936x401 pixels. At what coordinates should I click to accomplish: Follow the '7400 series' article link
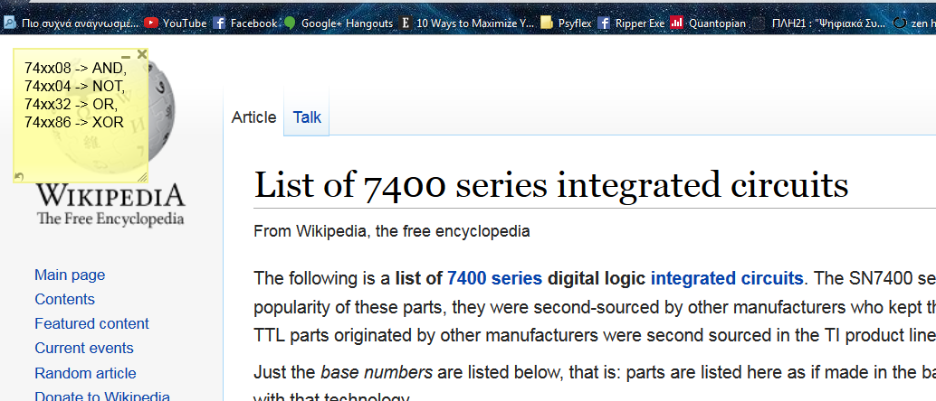coord(495,278)
